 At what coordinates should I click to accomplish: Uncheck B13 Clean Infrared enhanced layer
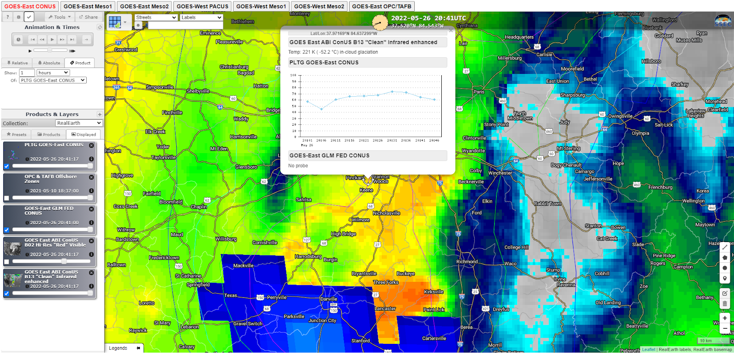pyautogui.click(x=6, y=293)
